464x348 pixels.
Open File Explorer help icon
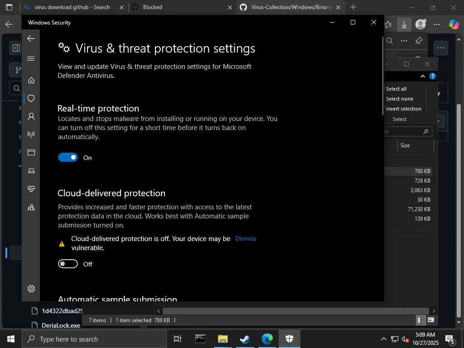pyautogui.click(x=433, y=76)
